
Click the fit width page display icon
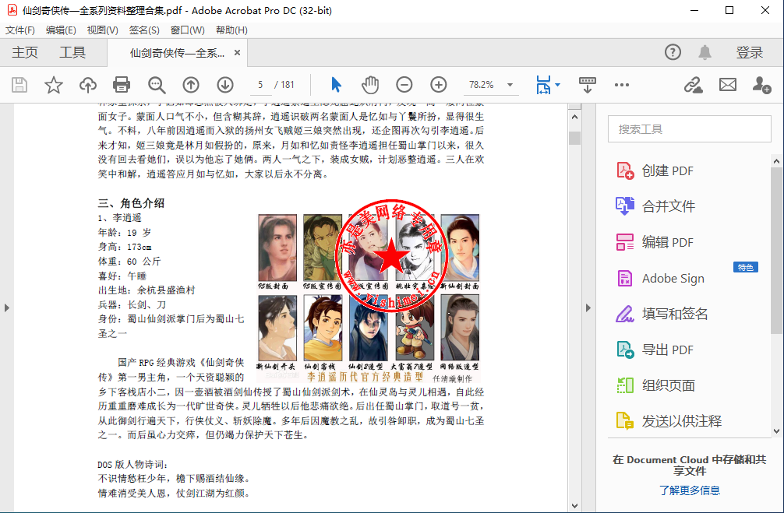point(543,85)
